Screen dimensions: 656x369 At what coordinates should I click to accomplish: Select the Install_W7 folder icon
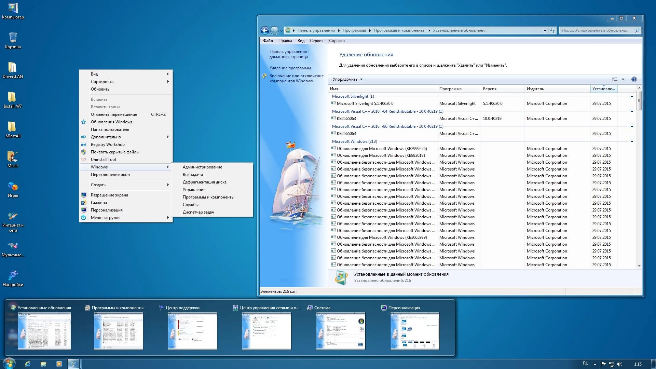[x=13, y=100]
